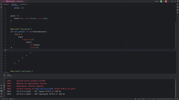Open the Structure tool window icon

1,7
